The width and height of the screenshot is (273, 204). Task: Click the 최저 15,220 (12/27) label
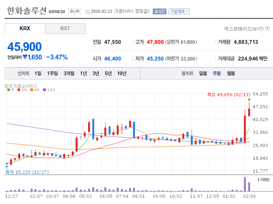pyautogui.click(x=27, y=172)
